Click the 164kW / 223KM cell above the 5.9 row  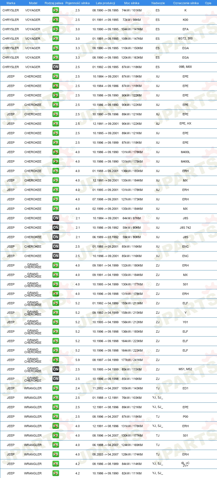tap(132, 350)
